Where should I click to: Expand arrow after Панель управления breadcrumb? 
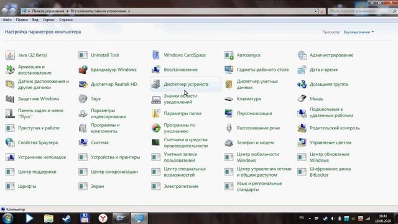(x=68, y=11)
